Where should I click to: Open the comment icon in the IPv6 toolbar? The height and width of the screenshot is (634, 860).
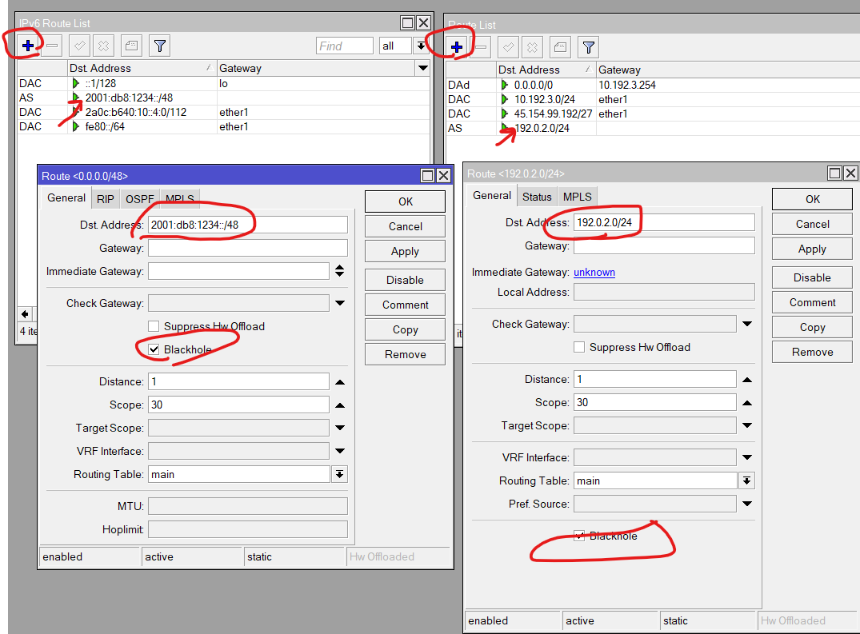pyautogui.click(x=130, y=46)
